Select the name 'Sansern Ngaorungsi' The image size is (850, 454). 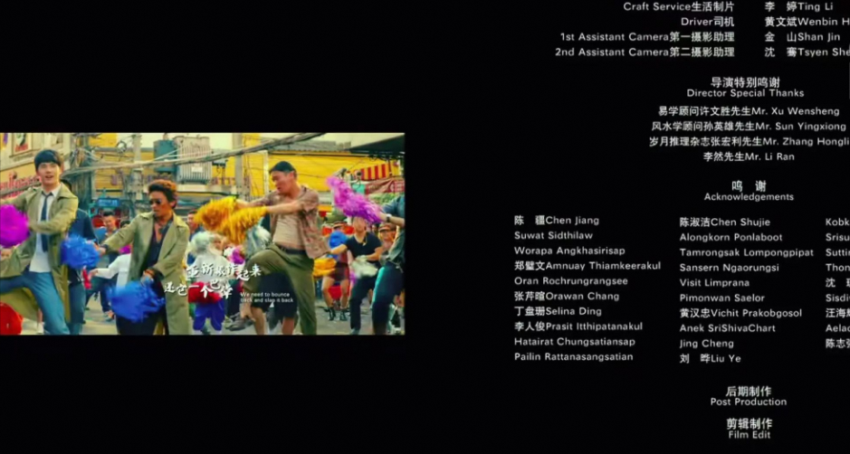729,269
